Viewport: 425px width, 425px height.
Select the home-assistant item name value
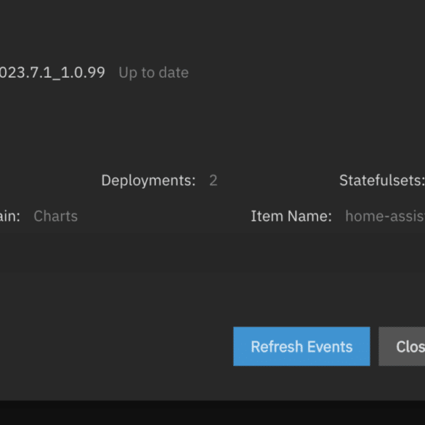click(385, 216)
